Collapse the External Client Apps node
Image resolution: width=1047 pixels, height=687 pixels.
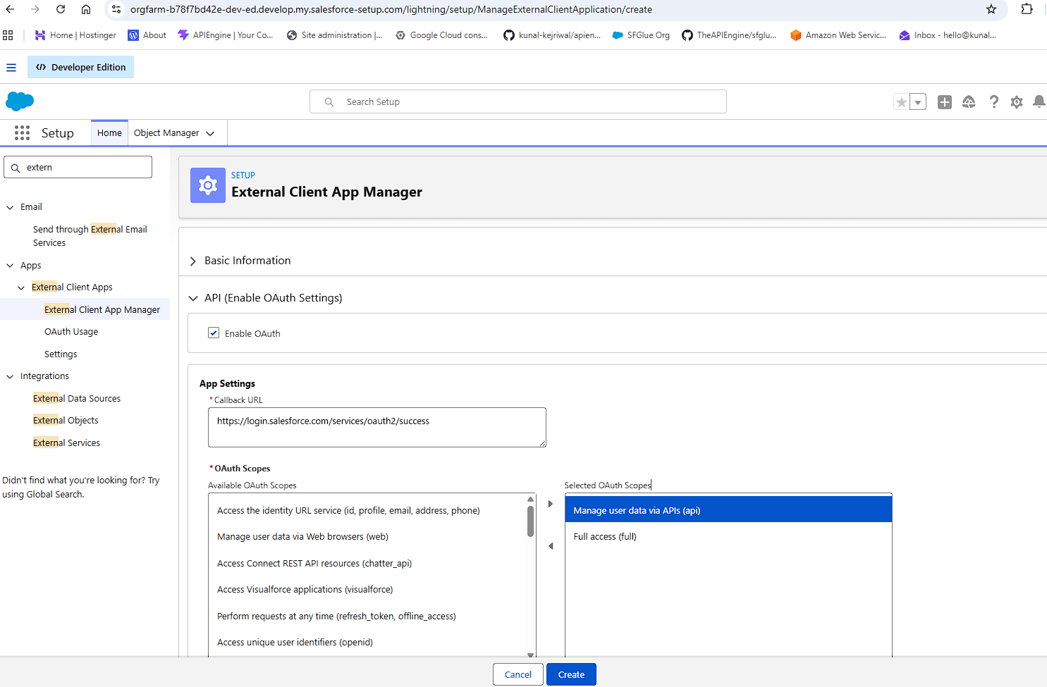point(21,287)
